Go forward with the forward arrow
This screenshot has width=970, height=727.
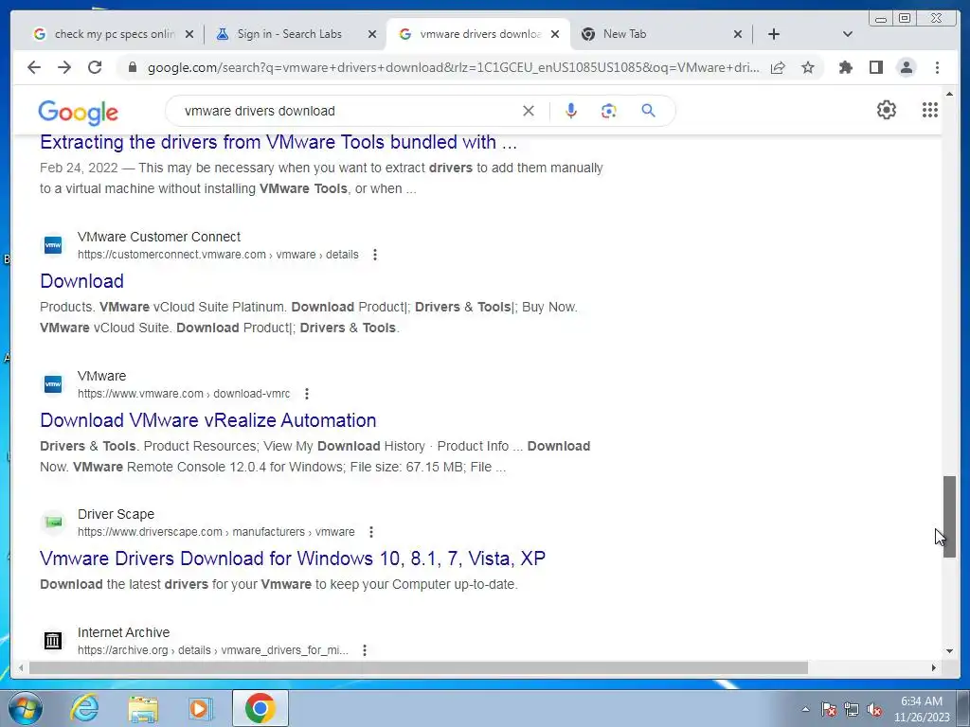[64, 67]
